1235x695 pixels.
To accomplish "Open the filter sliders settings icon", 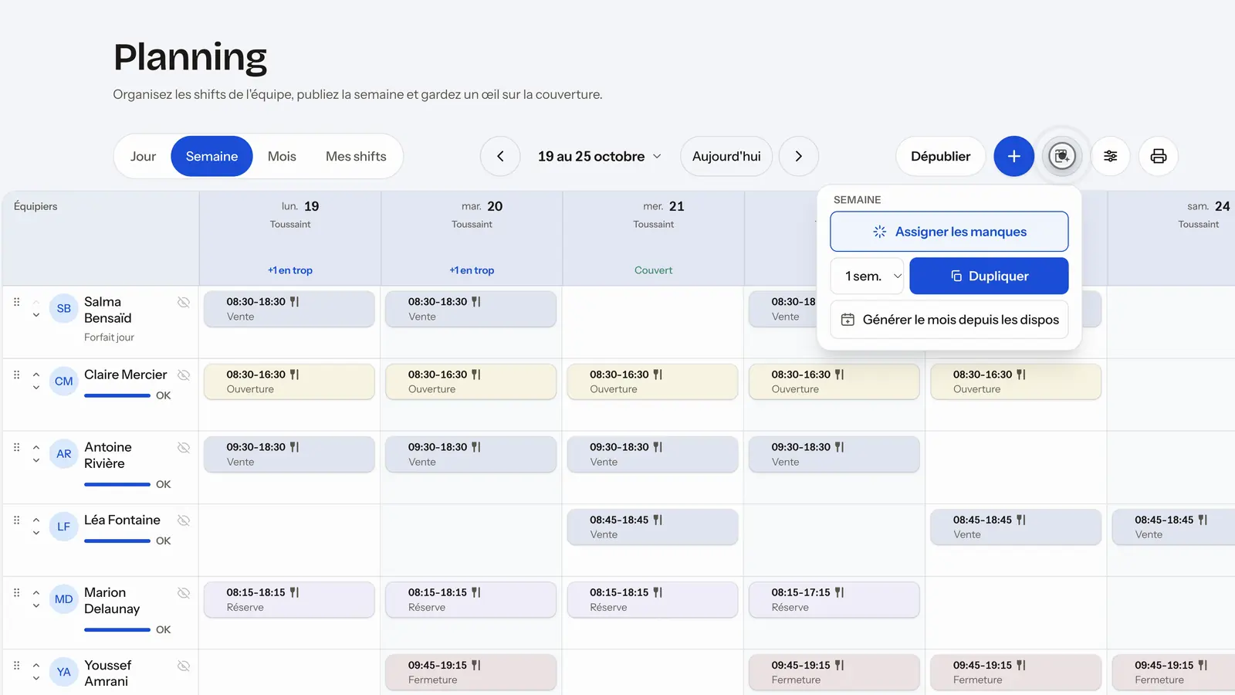I will click(x=1111, y=156).
